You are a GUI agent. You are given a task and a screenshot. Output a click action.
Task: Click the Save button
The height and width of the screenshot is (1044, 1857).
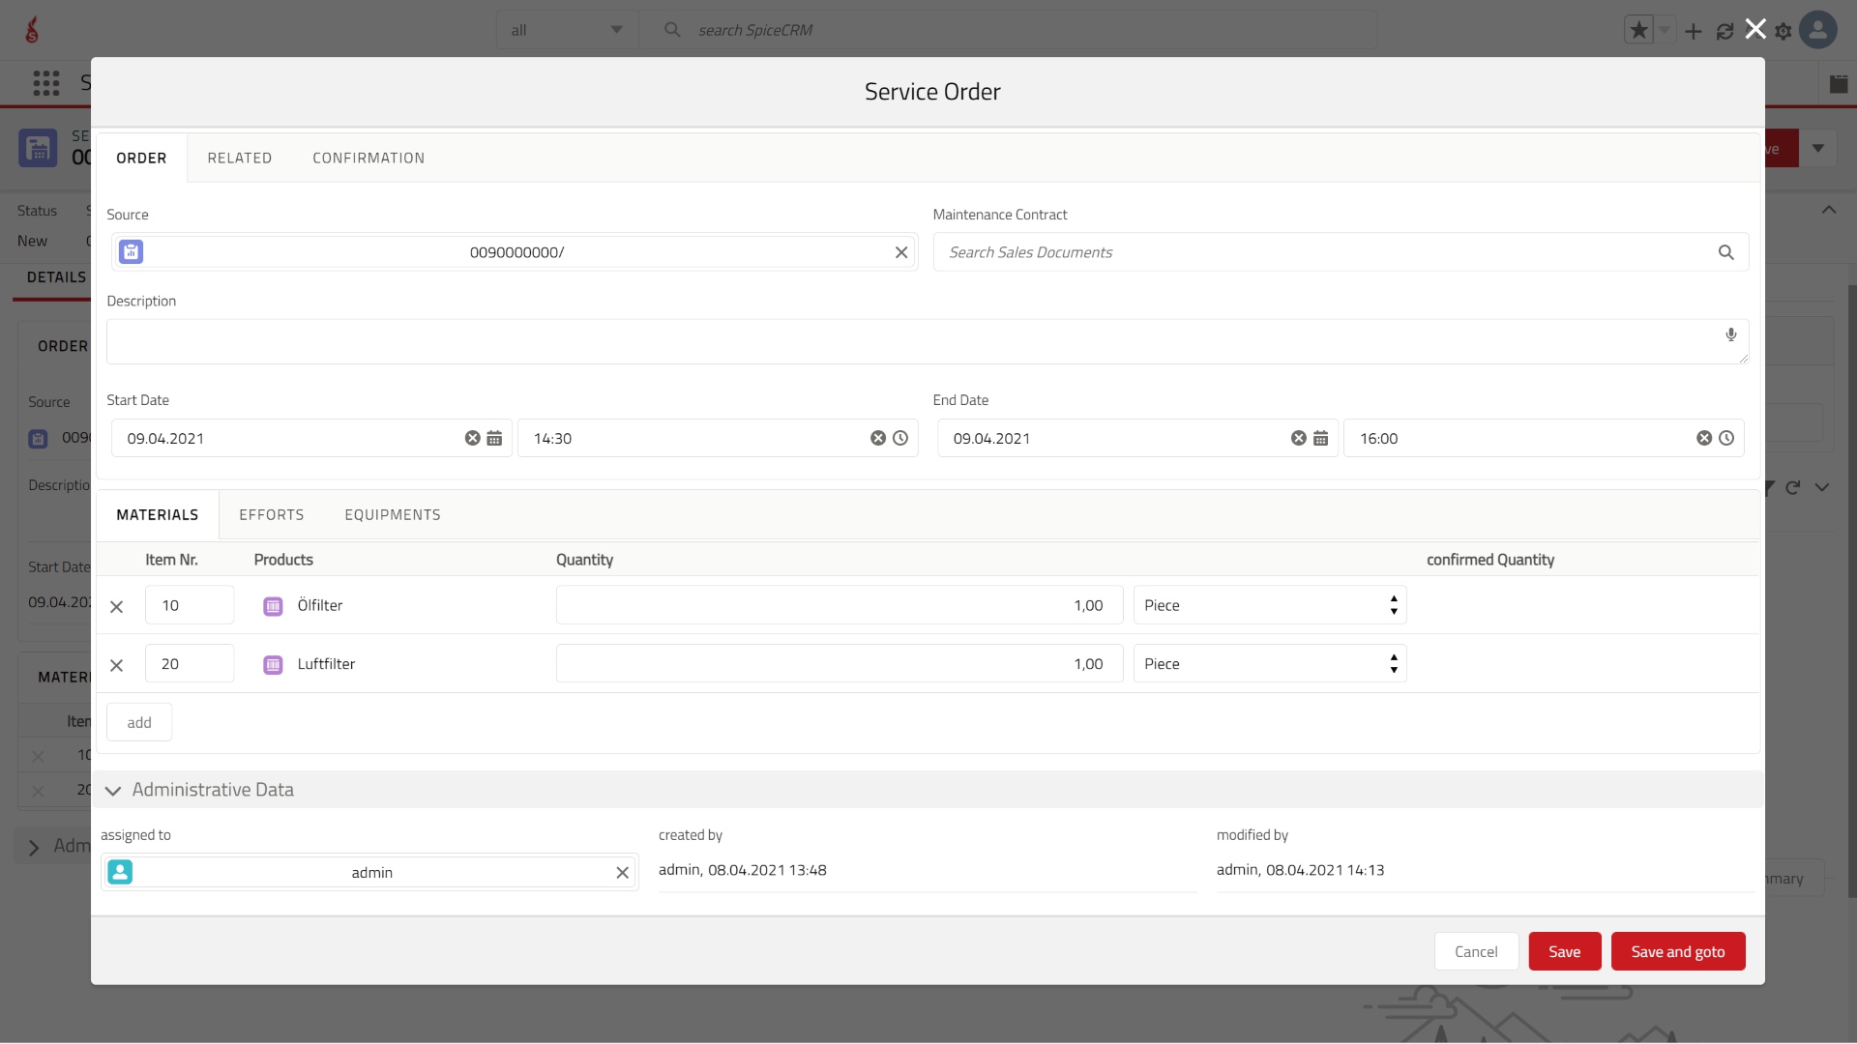tap(1565, 952)
